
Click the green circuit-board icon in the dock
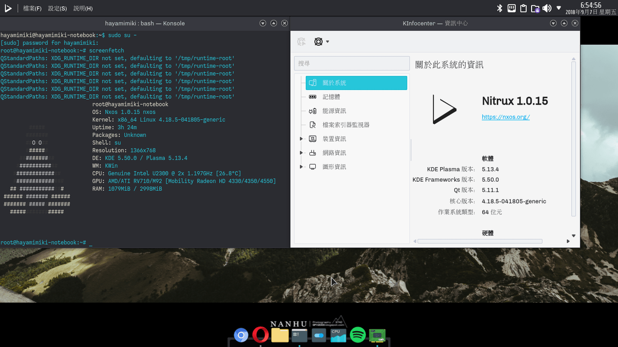377,335
